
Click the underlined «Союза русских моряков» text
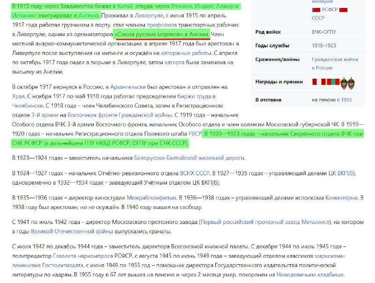149,34
